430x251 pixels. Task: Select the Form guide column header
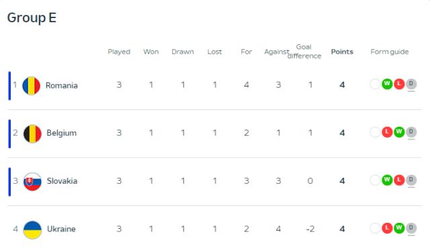390,52
